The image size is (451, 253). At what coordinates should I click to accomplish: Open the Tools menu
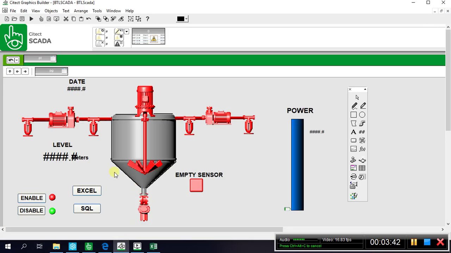pyautogui.click(x=97, y=11)
